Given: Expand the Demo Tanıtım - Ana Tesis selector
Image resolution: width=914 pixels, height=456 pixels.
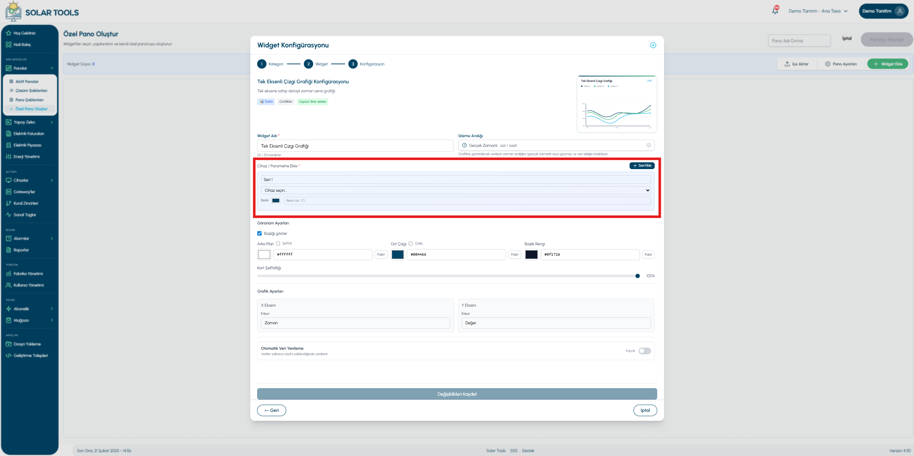Looking at the screenshot, I should pos(818,11).
